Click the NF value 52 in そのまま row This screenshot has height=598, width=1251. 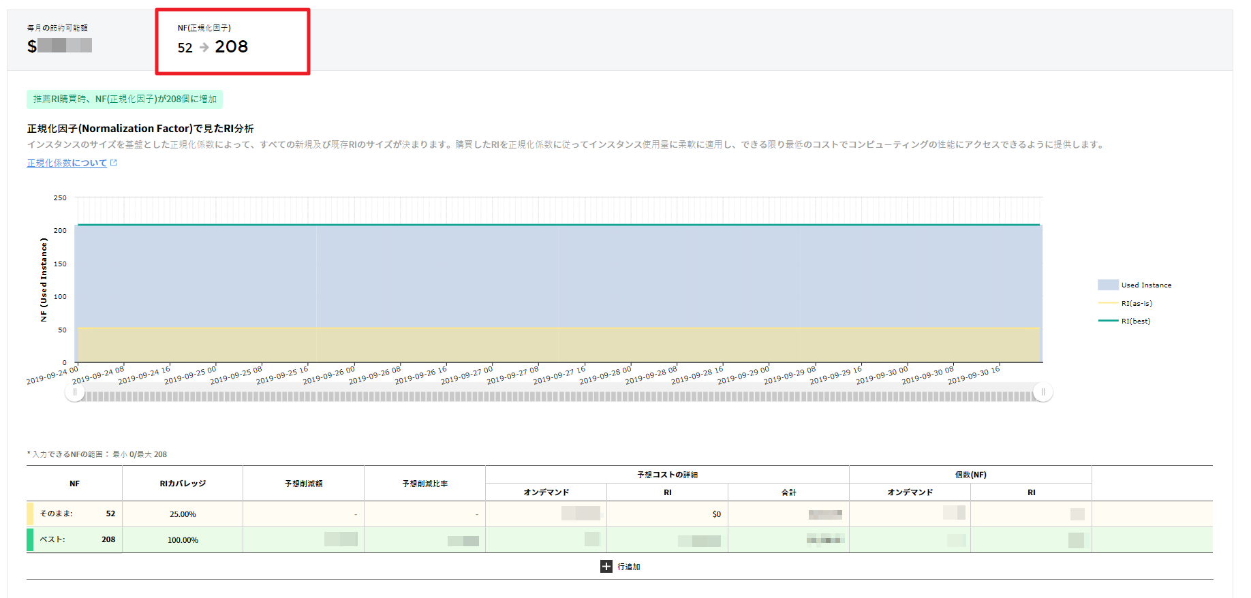click(110, 514)
